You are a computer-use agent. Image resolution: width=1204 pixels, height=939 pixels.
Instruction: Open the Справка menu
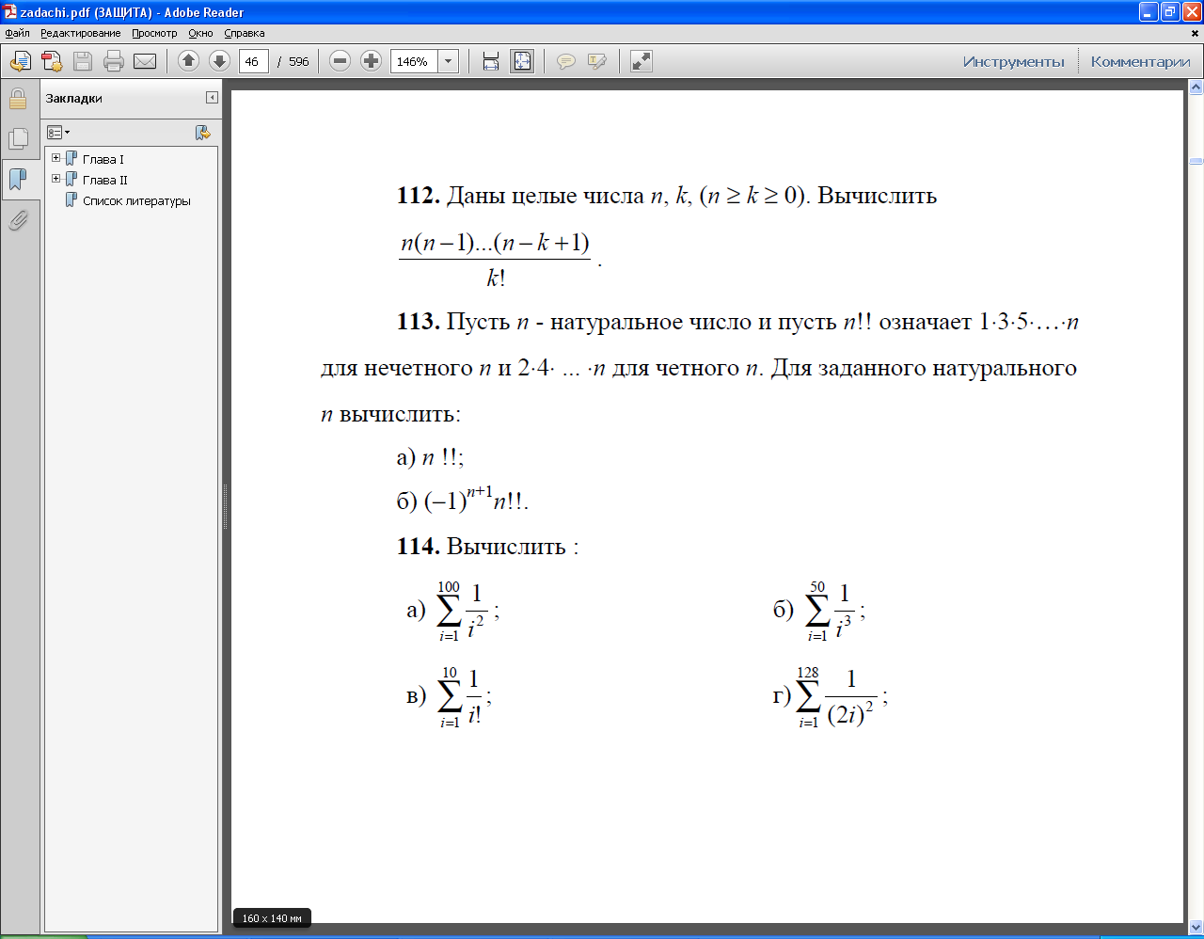click(245, 33)
